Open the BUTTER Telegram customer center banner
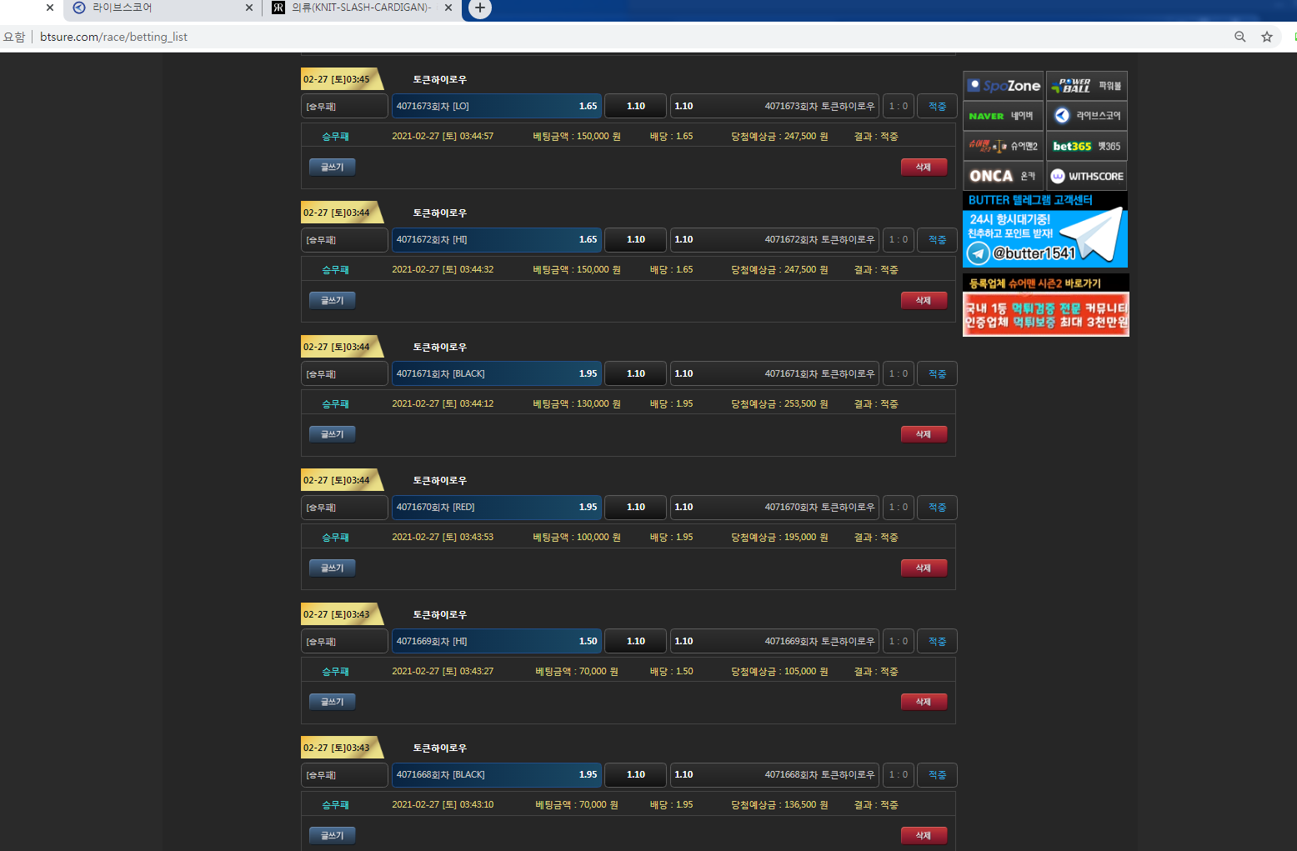The height and width of the screenshot is (851, 1297). [x=1044, y=230]
